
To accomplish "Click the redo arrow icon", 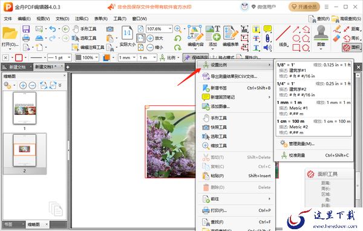I will (53, 38).
